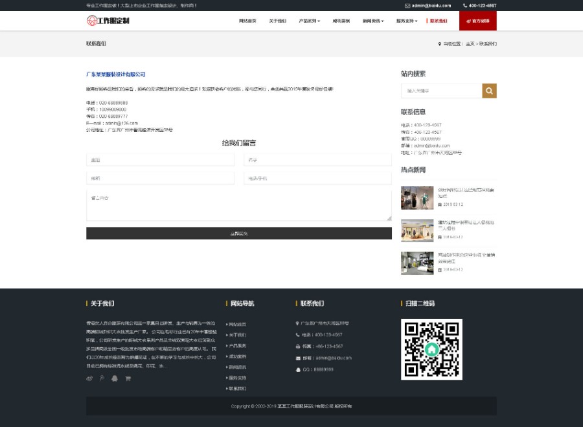Image resolution: width=583 pixels, height=427 pixels.
Task: Click the shopping cart icon in the footer
Action: click(x=128, y=378)
